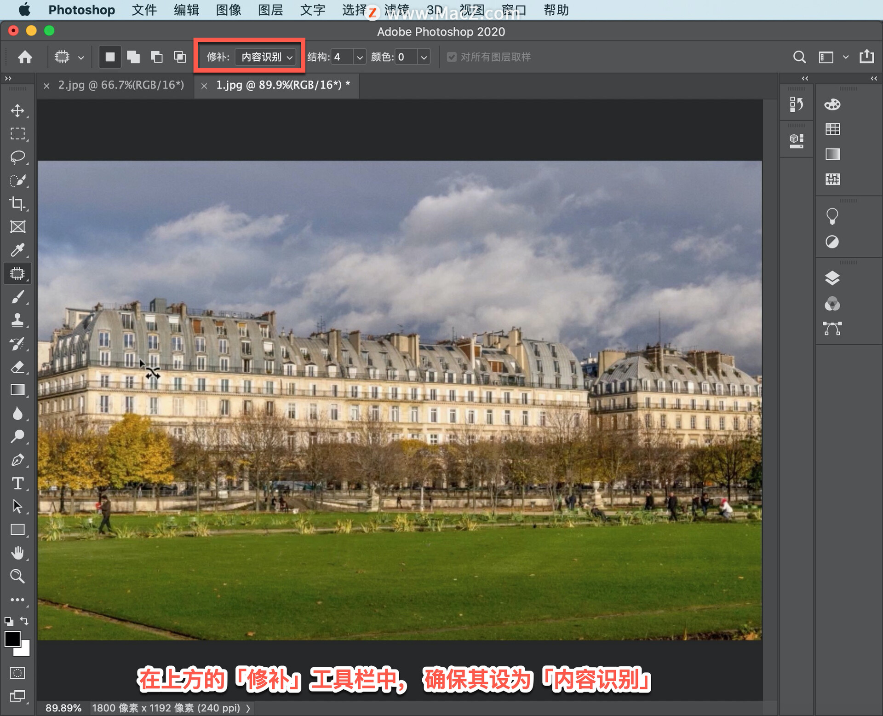Select the Eraser tool
Image resolution: width=883 pixels, height=716 pixels.
(17, 367)
